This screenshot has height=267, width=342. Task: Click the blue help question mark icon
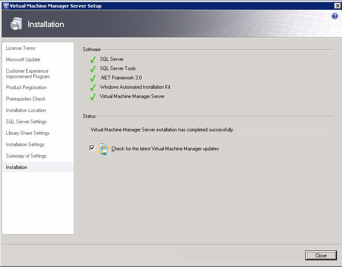[x=334, y=16]
